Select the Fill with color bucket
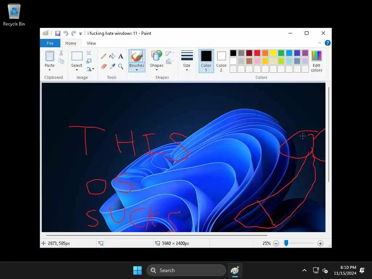The width and height of the screenshot is (372, 279). (x=112, y=56)
